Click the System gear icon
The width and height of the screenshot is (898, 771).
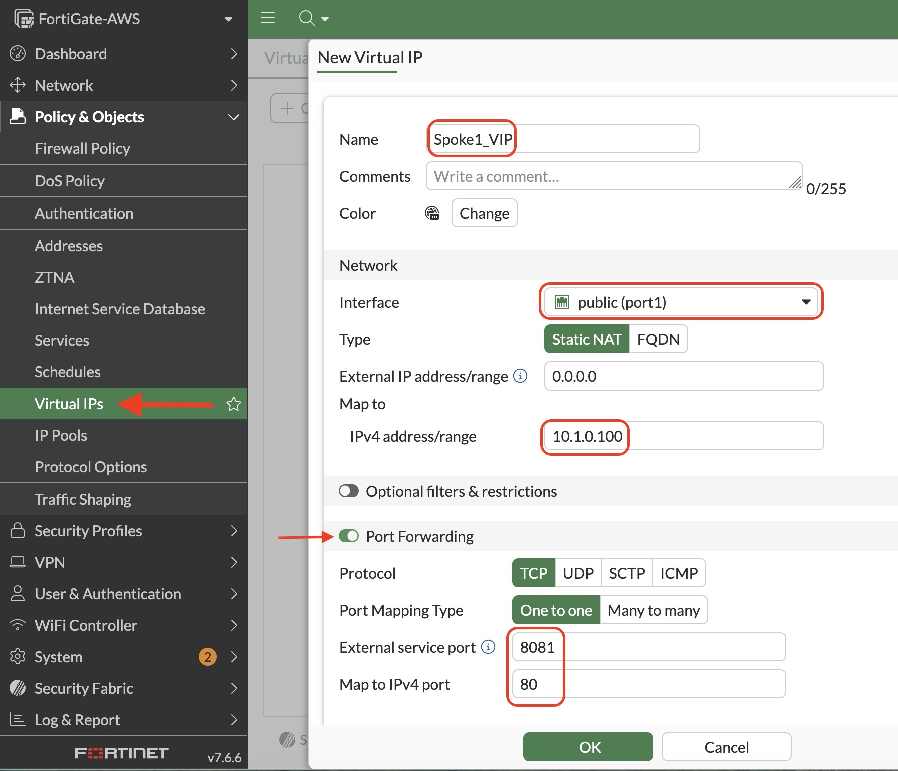click(x=18, y=657)
